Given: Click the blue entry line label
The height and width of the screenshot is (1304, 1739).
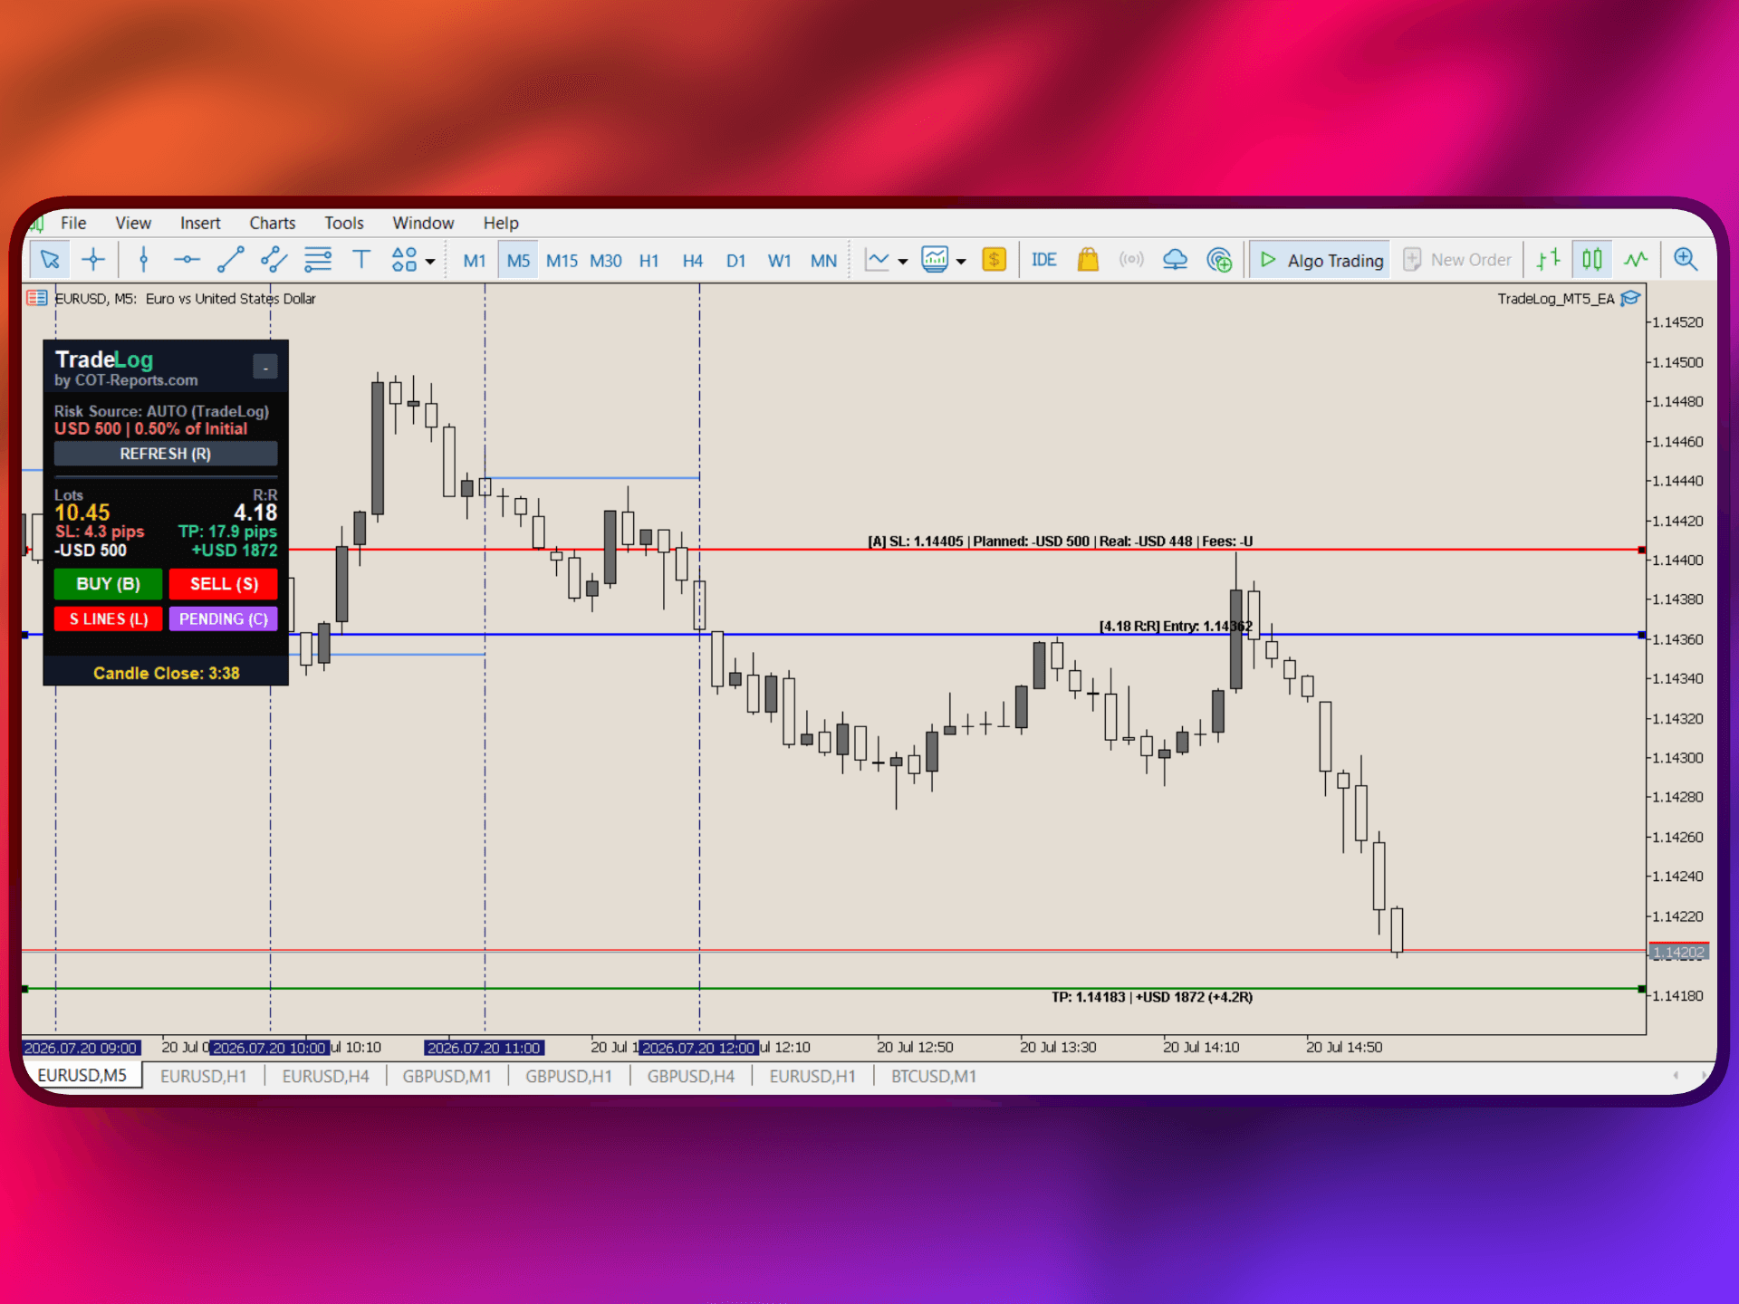Looking at the screenshot, I should coord(1176,627).
